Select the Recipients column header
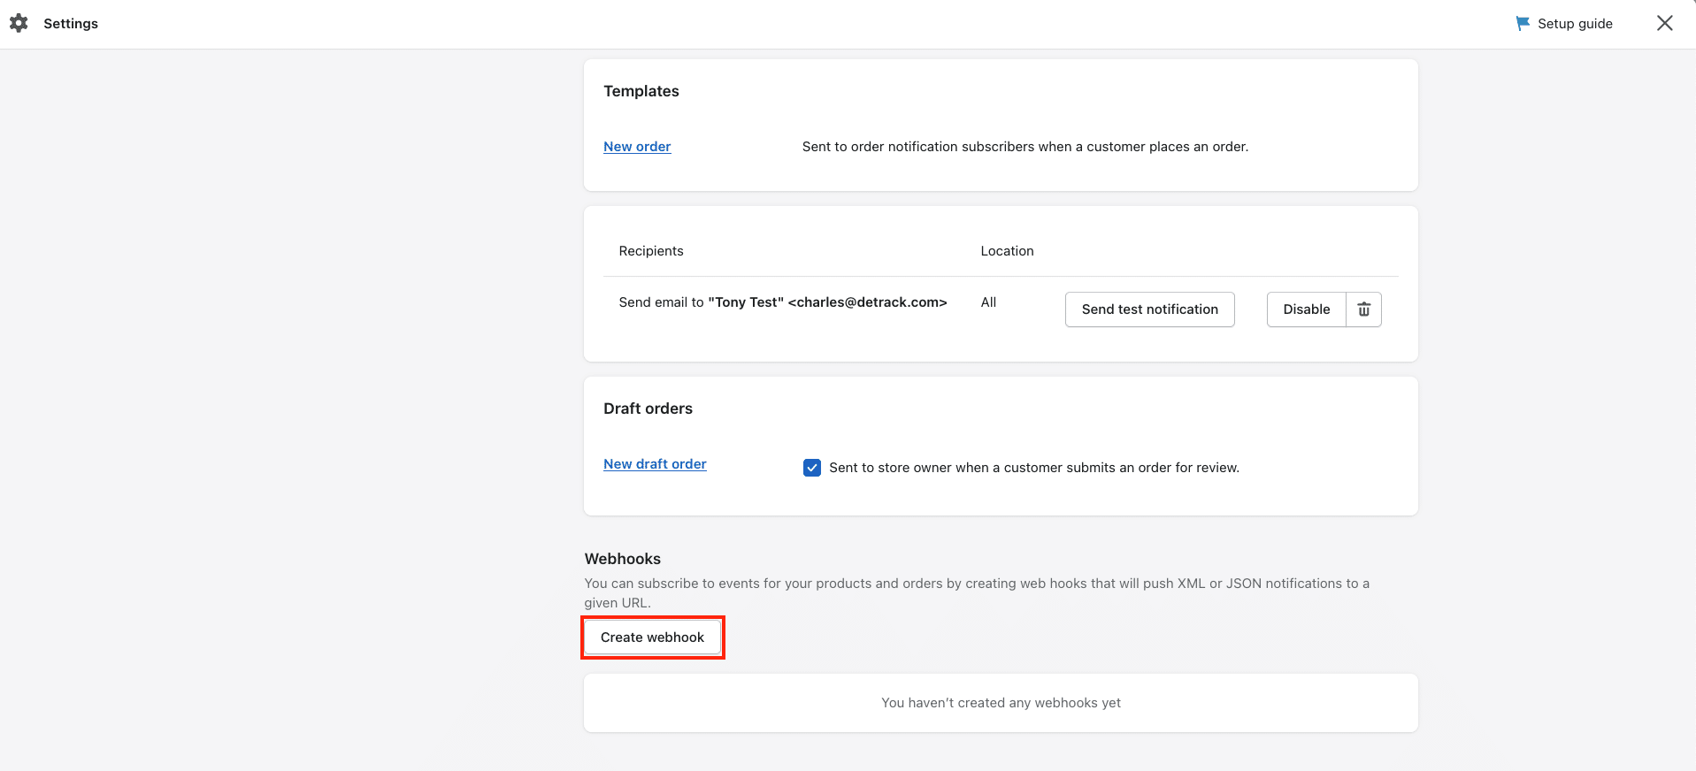This screenshot has width=1696, height=771. point(651,251)
